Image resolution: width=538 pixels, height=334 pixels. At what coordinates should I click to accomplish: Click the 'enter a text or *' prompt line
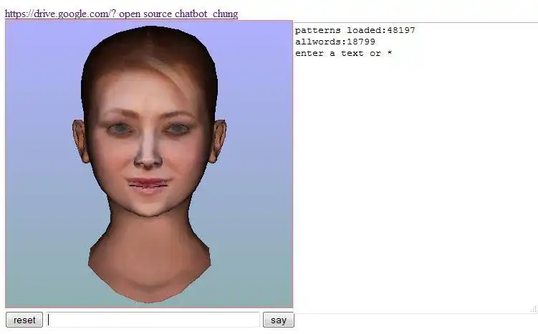pos(343,53)
